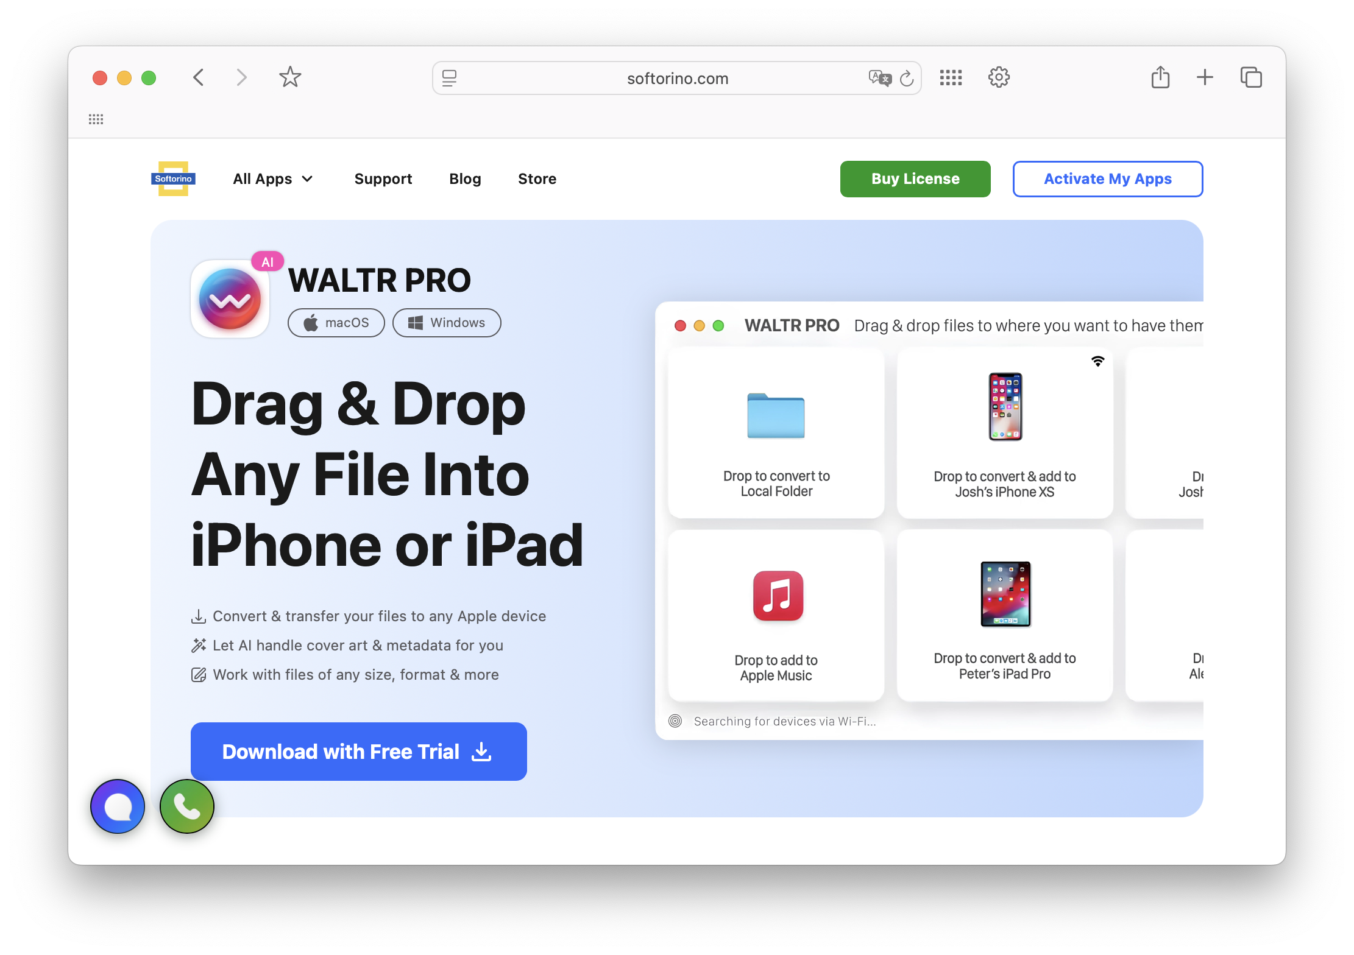Click the Peter's iPad Pro device card
1354x955 pixels.
pos(1005,616)
